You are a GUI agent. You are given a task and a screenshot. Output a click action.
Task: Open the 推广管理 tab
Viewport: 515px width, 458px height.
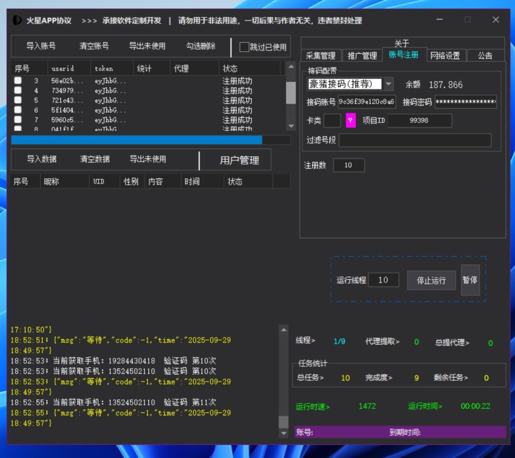click(x=362, y=56)
